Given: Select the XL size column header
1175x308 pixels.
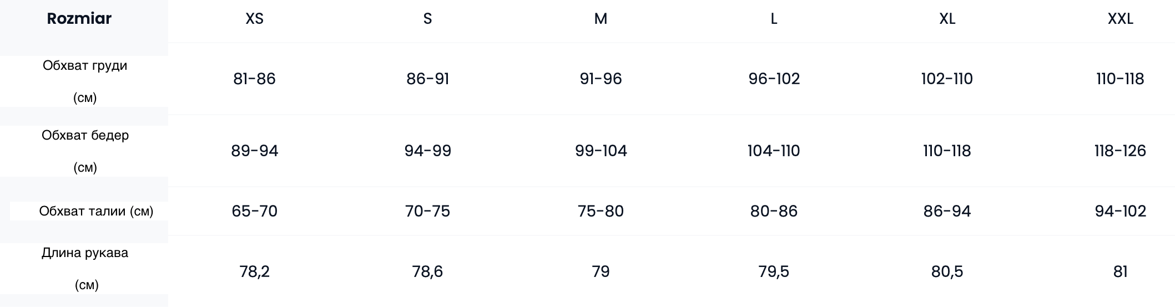Looking at the screenshot, I should (x=947, y=19).
